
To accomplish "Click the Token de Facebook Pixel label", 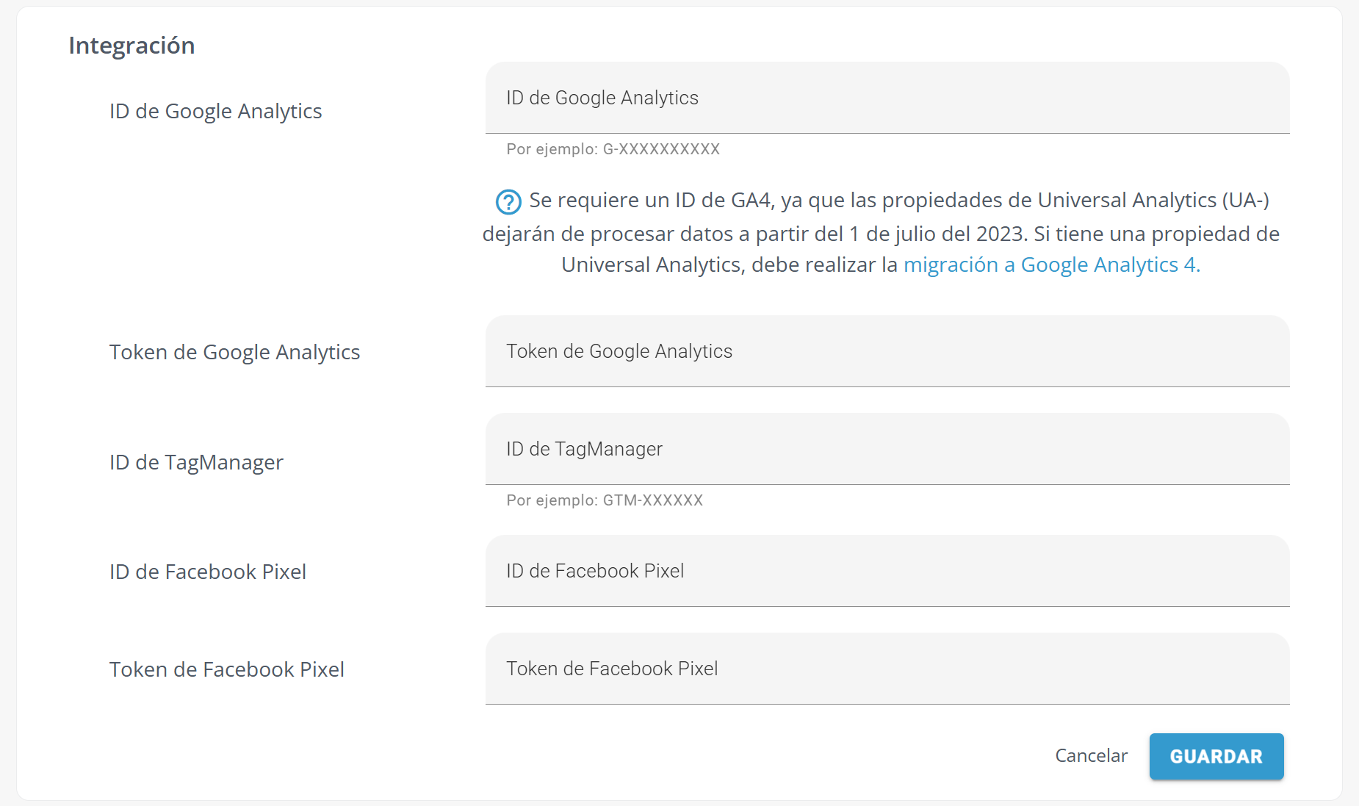I will (227, 669).
